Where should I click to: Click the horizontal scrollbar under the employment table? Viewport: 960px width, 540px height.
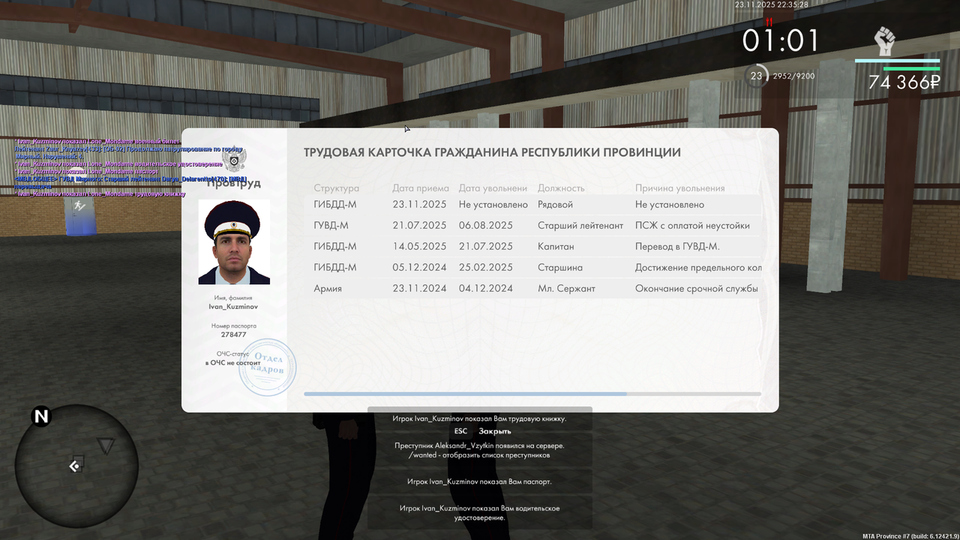[532, 394]
